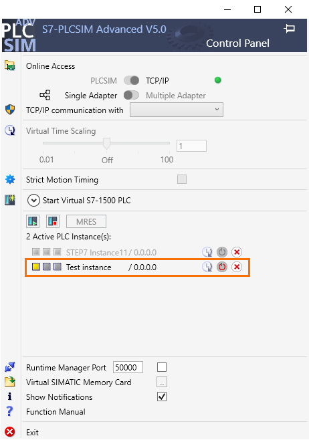The height and width of the screenshot is (440, 309).
Task: Power on STEP7 Instance11
Action: tap(221, 252)
